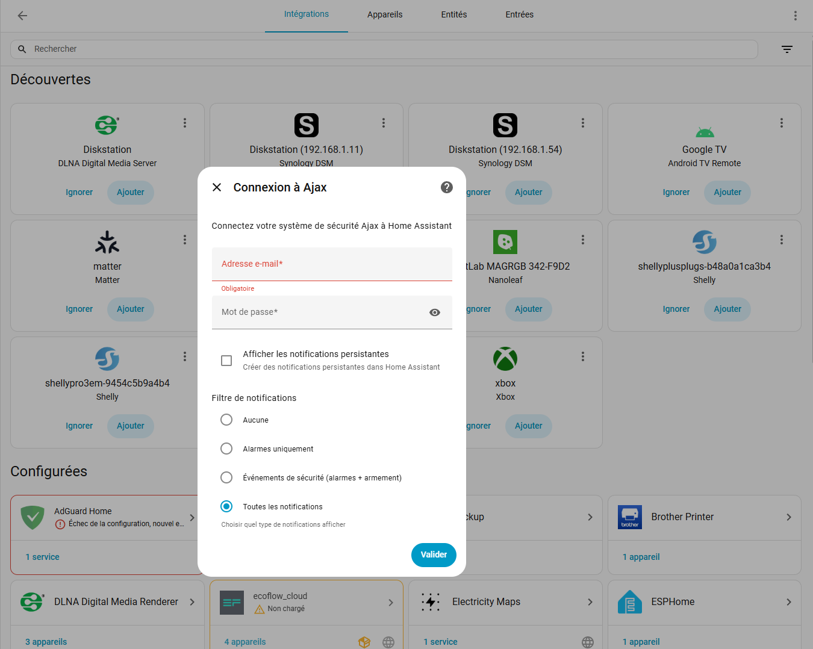Select the Matter integration icon
Screen dimensions: 813x649
click(x=107, y=241)
